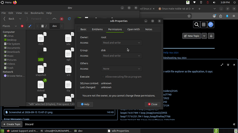Image resolution: width=238 pixels, height=133 pixels.
Task: Open the forum hamburger menu icon
Action: (x=203, y=25)
